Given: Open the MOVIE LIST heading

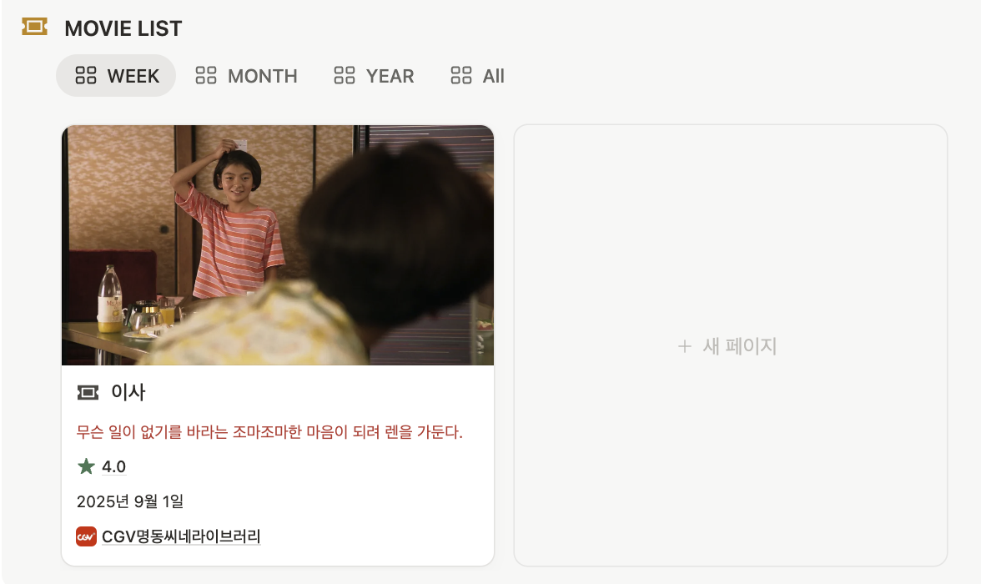Looking at the screenshot, I should point(123,28).
